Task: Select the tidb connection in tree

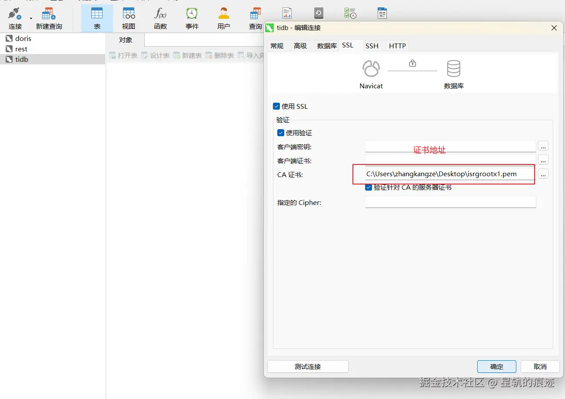Action: click(x=52, y=59)
